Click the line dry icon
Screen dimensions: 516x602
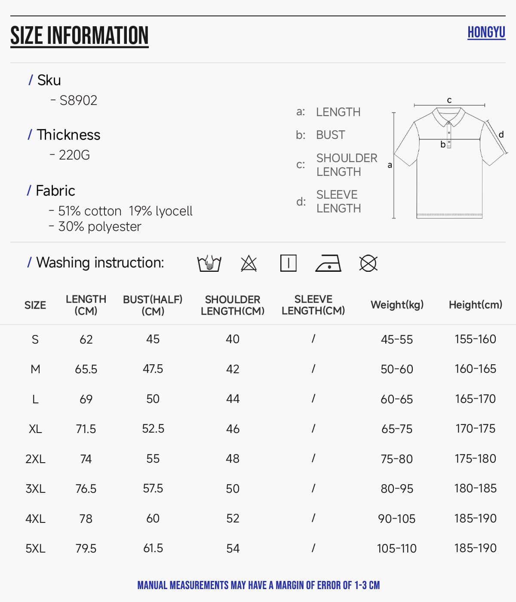point(288,263)
